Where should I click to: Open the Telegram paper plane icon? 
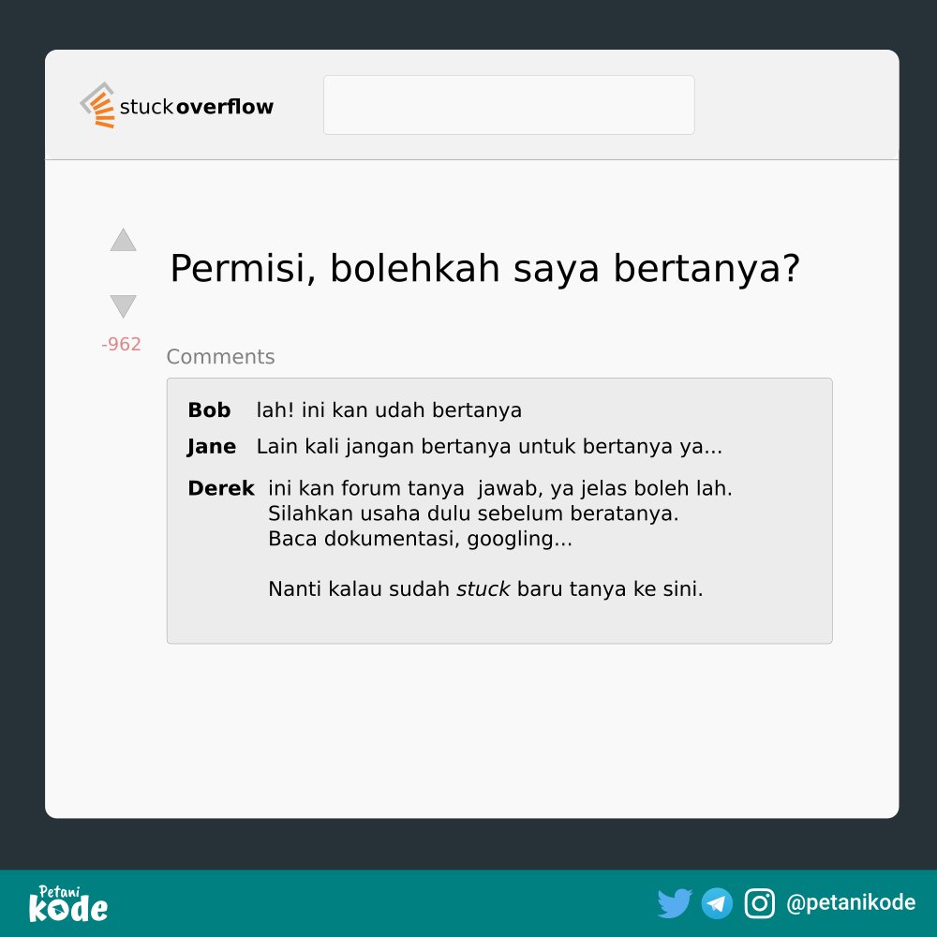(x=717, y=903)
